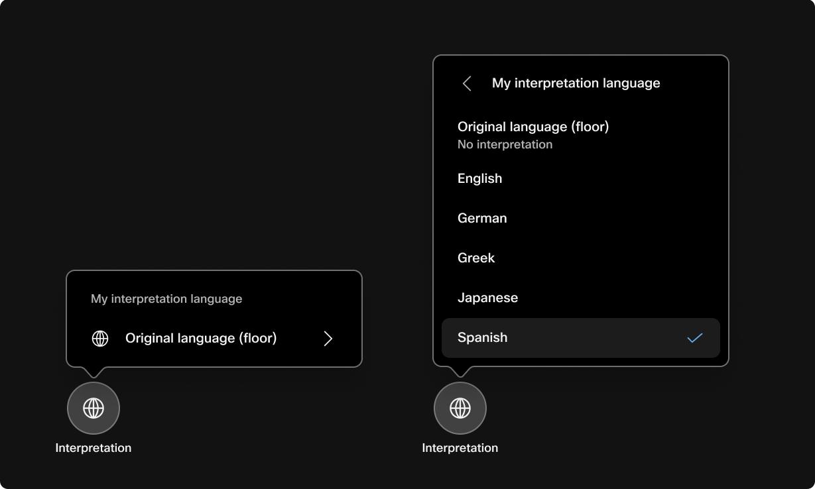Click the pointer tail of the language list popup
Image resolution: width=815 pixels, height=489 pixels.
pos(460,372)
